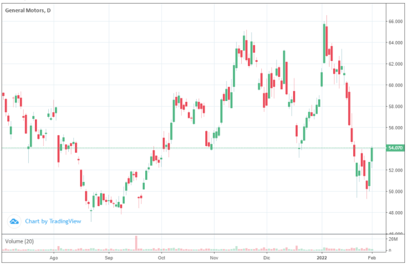Click the 66.000 price axis label
This screenshot has width=407, height=266.
[x=395, y=21]
